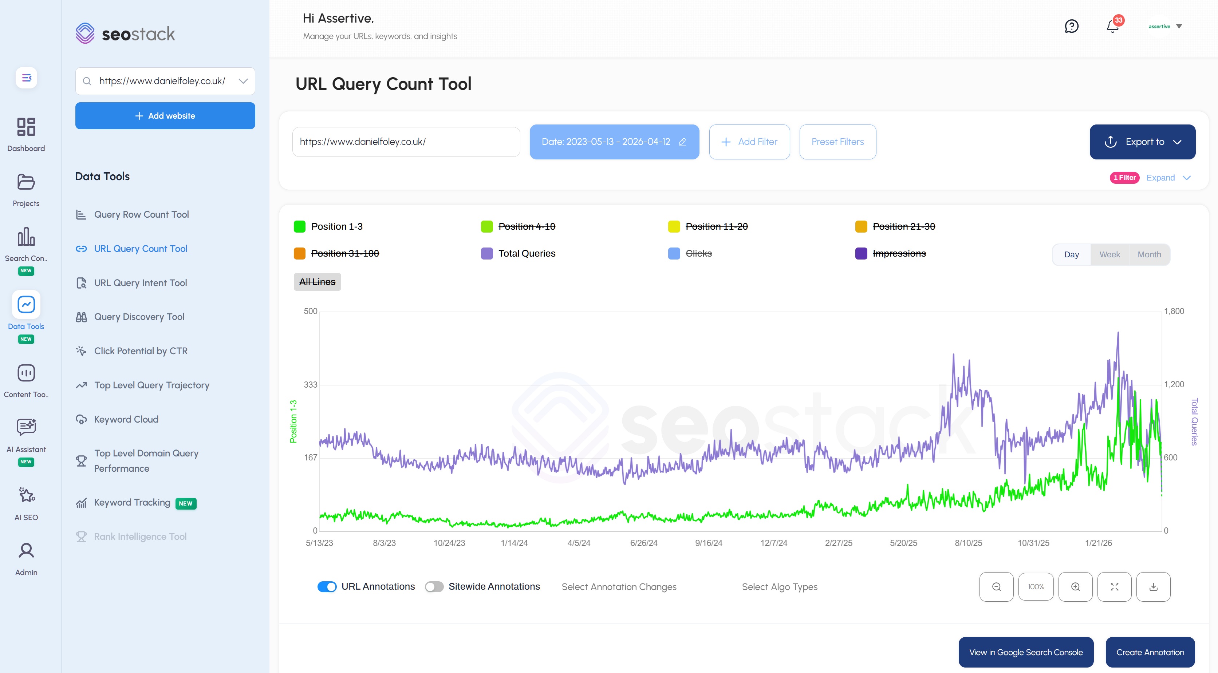The height and width of the screenshot is (673, 1218).
Task: Click the URL input field
Action: (405, 142)
